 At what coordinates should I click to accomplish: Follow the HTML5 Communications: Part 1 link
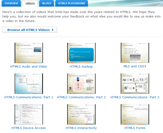click(x=29, y=97)
